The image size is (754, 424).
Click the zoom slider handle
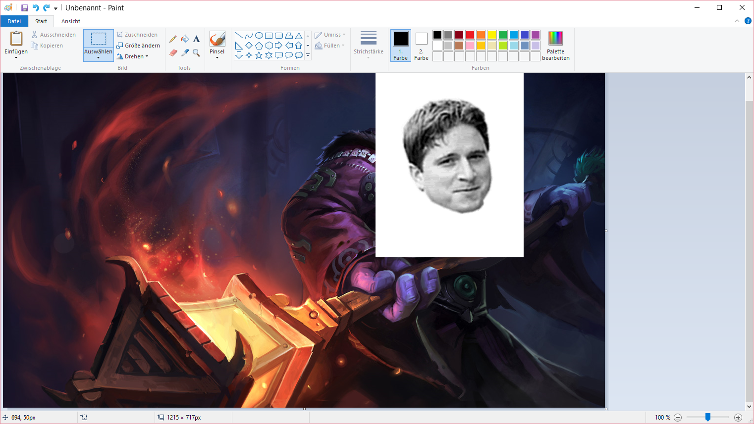coord(708,418)
